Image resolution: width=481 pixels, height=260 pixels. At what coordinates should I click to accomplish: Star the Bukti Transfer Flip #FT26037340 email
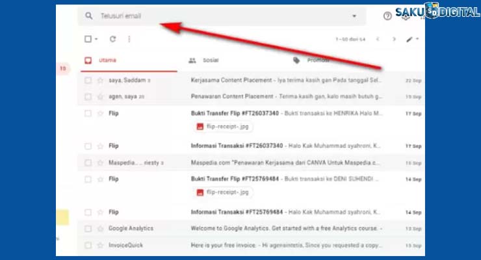pos(100,114)
